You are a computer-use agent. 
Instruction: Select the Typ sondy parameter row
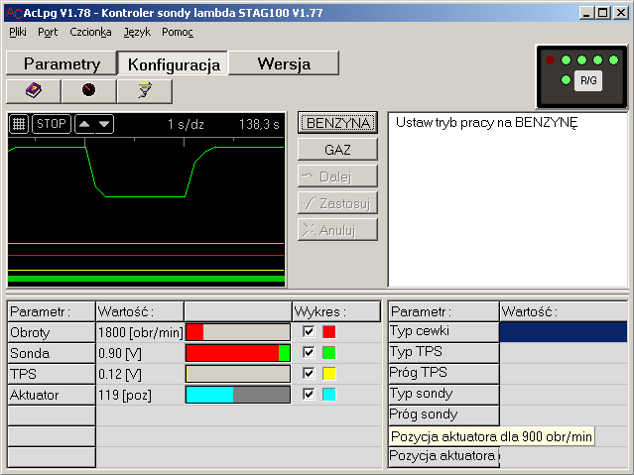click(444, 394)
